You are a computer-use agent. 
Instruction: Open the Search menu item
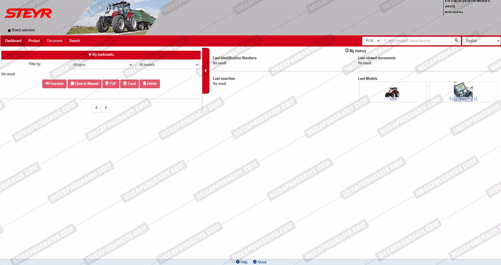coord(74,41)
